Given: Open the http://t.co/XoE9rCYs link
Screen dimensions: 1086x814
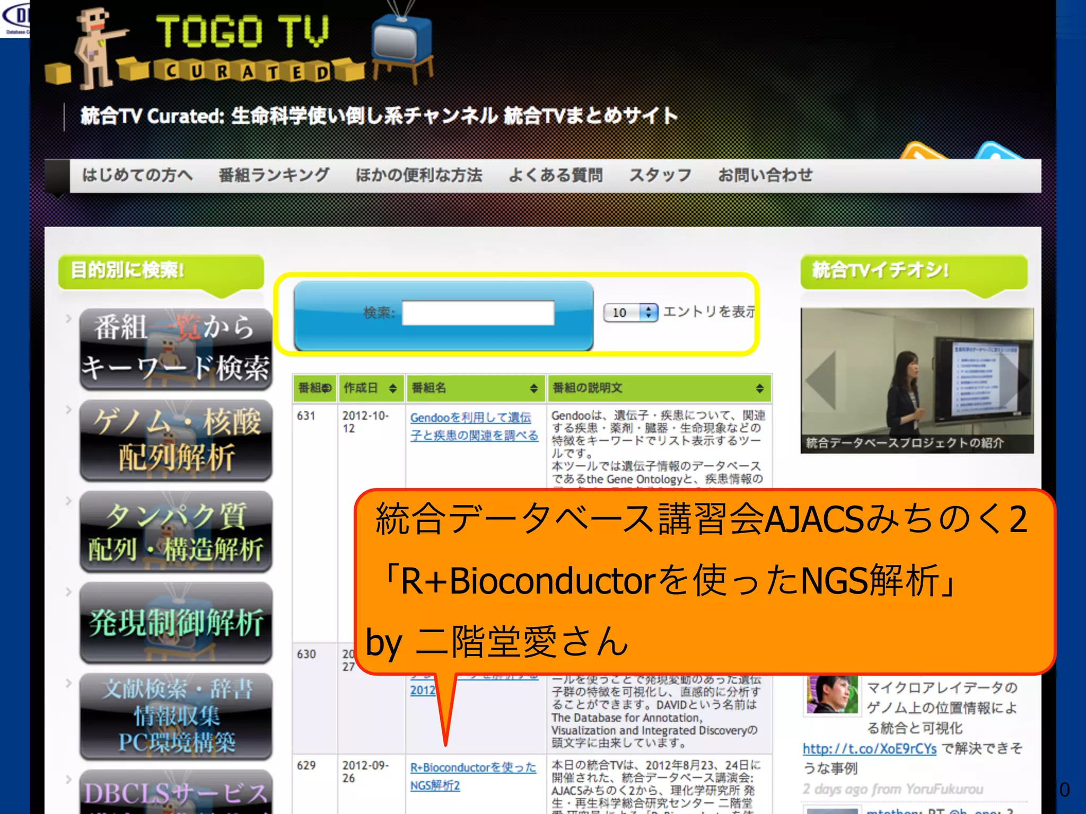Looking at the screenshot, I should point(870,748).
